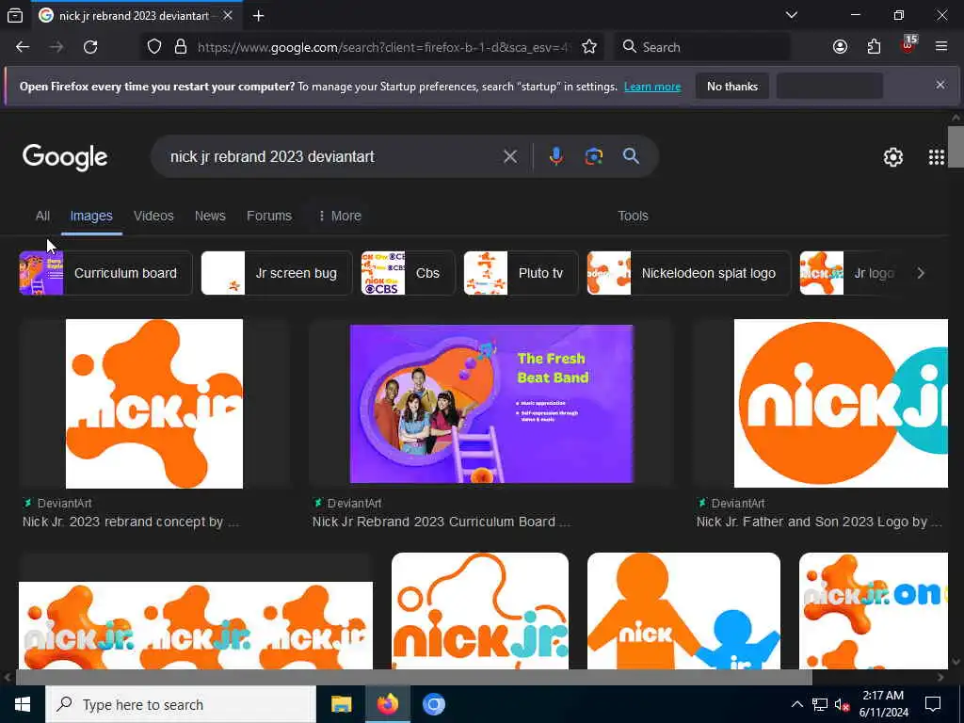Open the extensions puzzle icon

coord(874,47)
